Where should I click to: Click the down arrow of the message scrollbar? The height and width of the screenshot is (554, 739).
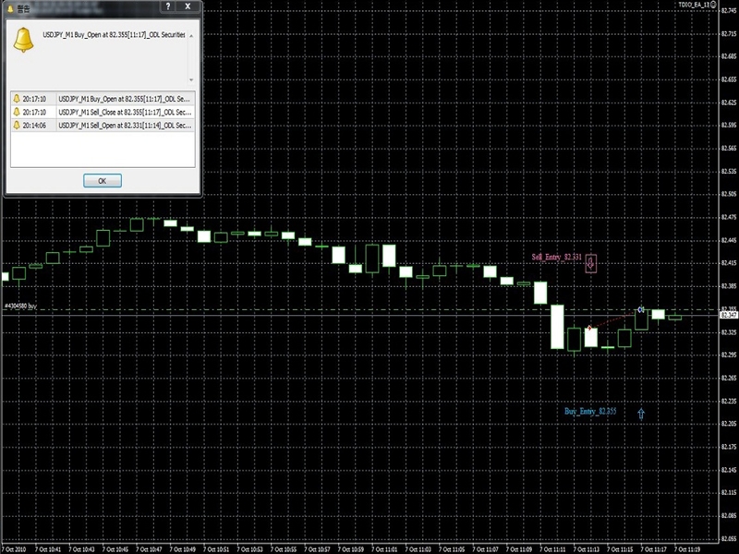[191, 80]
